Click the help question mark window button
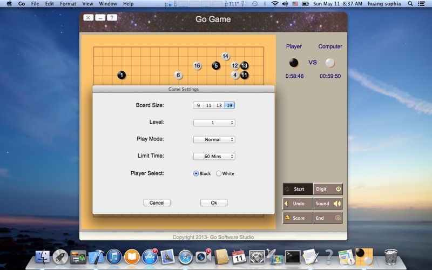Screen dimensions: 432x270 tap(112, 17)
